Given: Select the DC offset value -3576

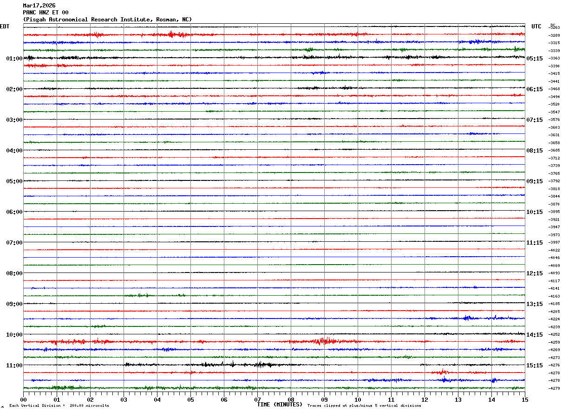Looking at the screenshot, I should tap(554, 120).
